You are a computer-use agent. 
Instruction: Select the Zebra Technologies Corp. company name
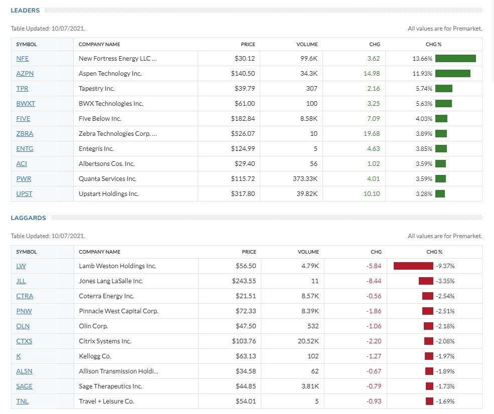(x=117, y=134)
